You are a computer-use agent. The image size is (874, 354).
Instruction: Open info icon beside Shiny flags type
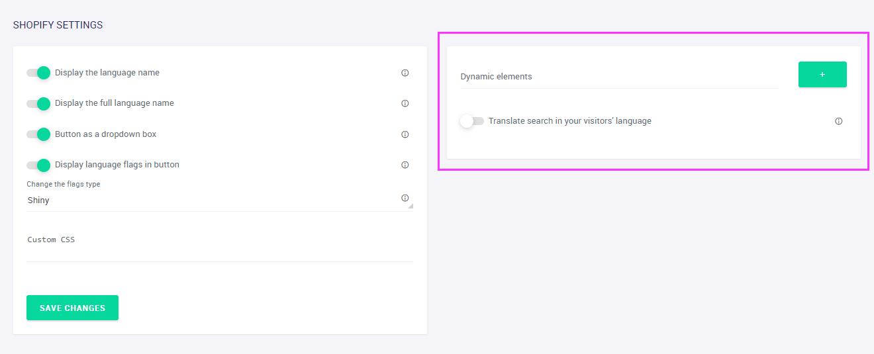click(x=405, y=198)
